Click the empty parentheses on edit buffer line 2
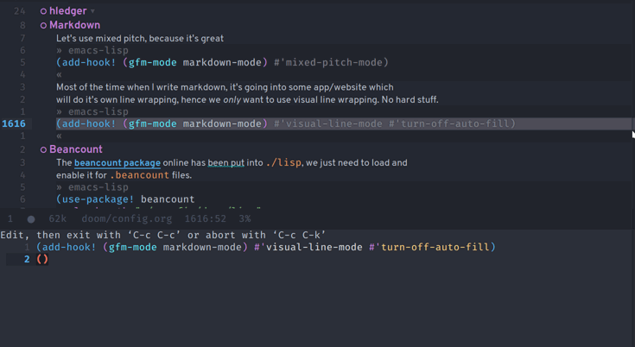The image size is (635, 347). (x=42, y=259)
